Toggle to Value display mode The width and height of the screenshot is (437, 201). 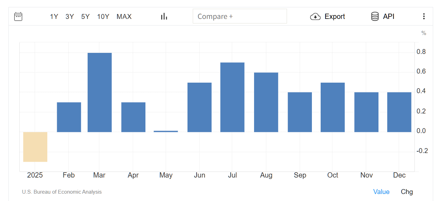pos(381,192)
